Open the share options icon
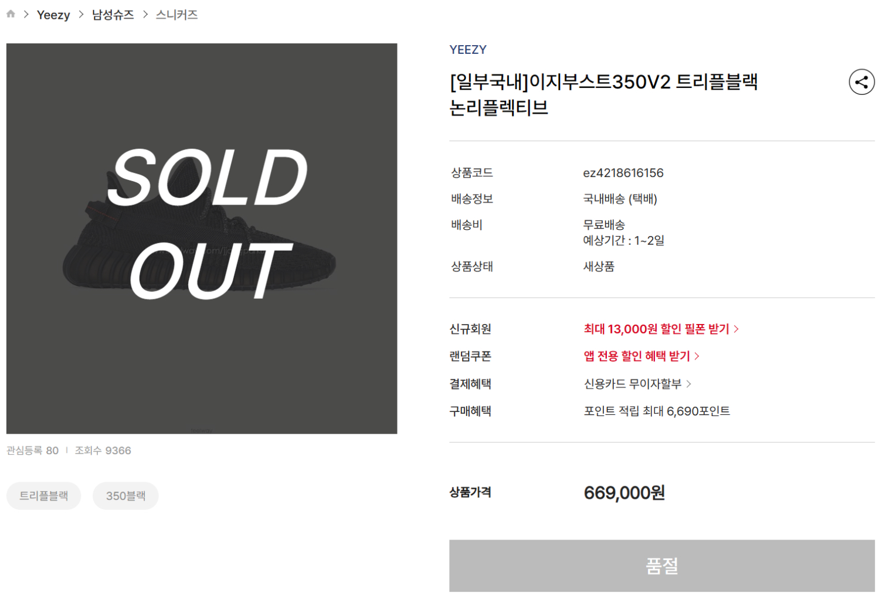Viewport: 886px width, 600px height. 861,82
